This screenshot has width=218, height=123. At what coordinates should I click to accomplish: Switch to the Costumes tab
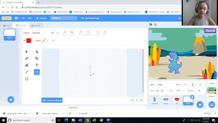(x=21, y=25)
